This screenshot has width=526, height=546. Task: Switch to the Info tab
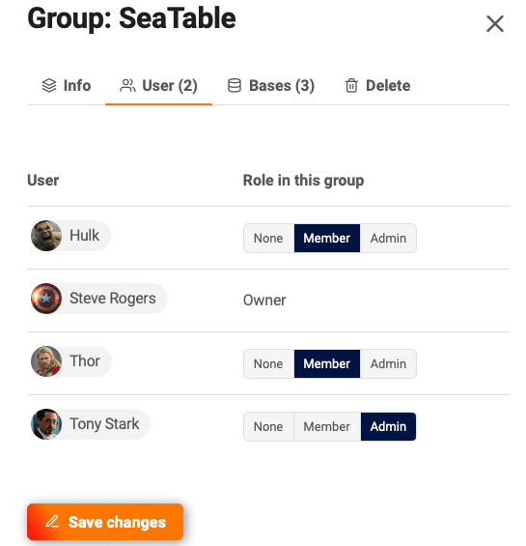(x=67, y=86)
